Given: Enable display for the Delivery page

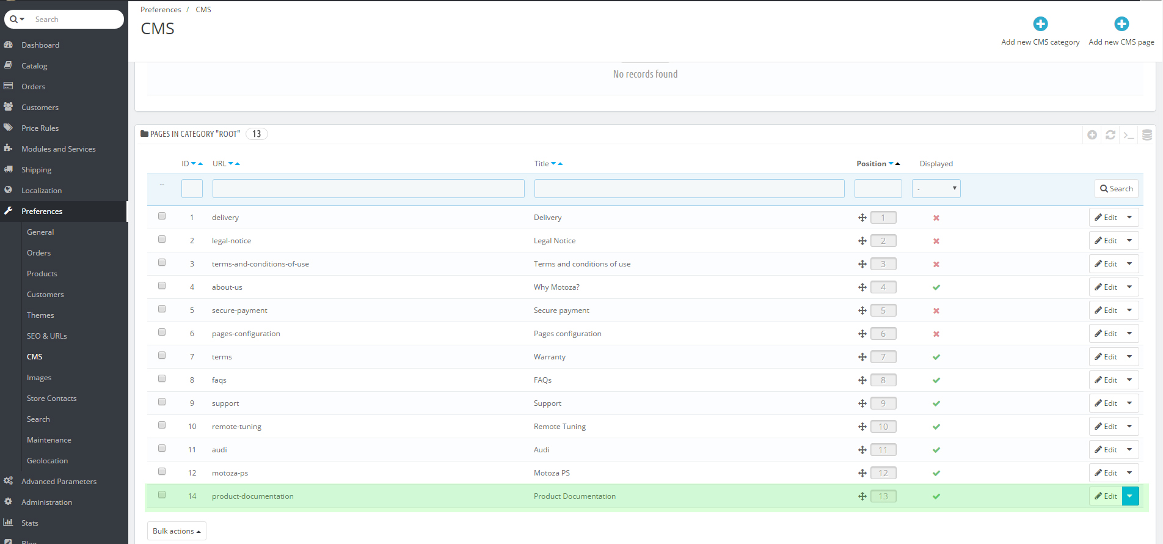Looking at the screenshot, I should point(936,218).
